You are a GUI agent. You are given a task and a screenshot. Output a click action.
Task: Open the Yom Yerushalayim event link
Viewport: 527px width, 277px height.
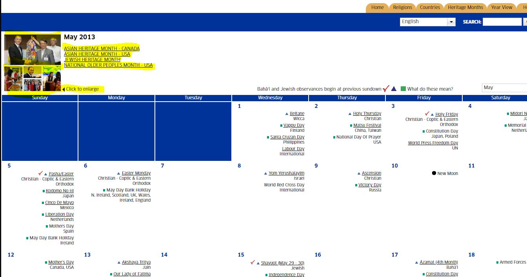click(286, 173)
